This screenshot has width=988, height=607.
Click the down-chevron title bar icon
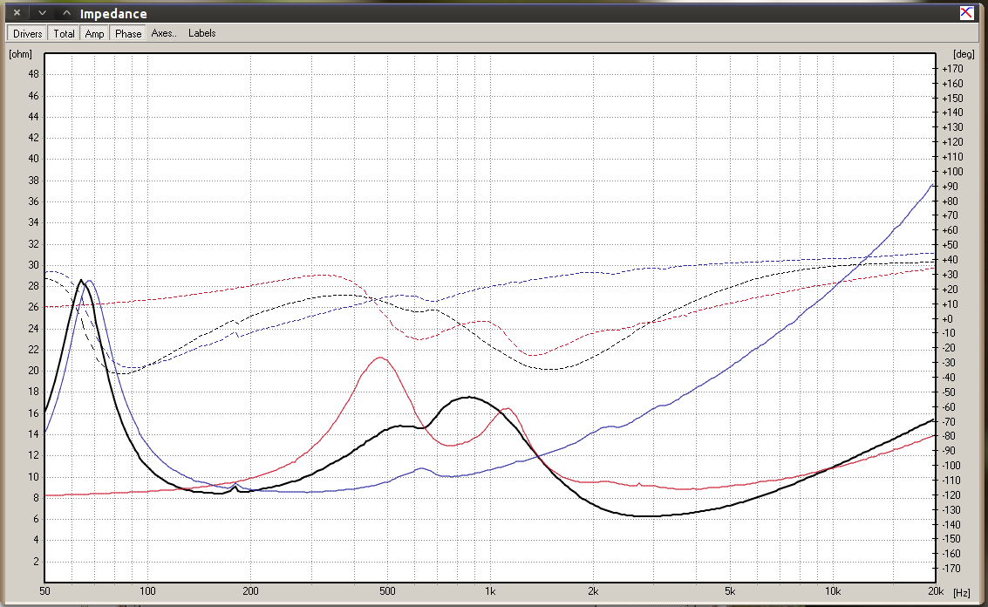42,12
